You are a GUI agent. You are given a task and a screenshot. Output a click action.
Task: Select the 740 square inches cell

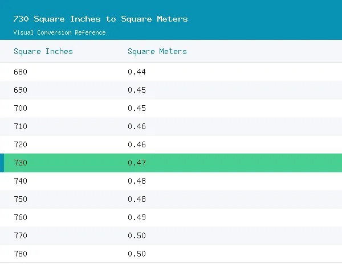tap(21, 181)
